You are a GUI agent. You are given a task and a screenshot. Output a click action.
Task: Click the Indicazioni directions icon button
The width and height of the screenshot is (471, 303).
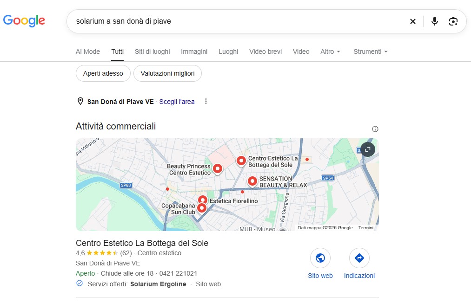(359, 258)
